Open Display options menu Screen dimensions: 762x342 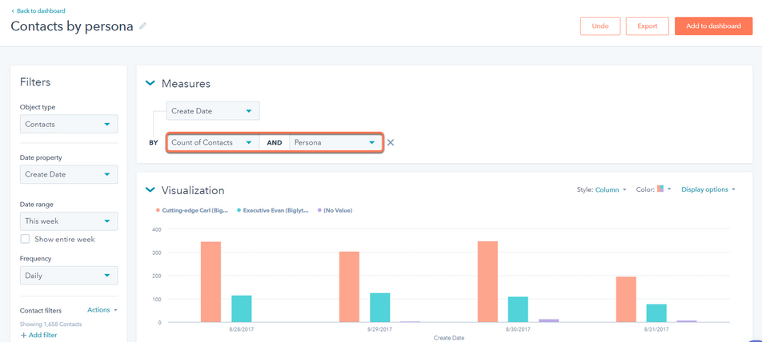(x=708, y=189)
